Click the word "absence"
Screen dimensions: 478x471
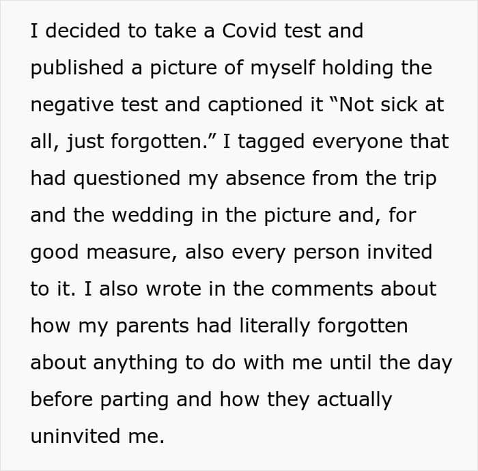pyautogui.click(x=265, y=178)
